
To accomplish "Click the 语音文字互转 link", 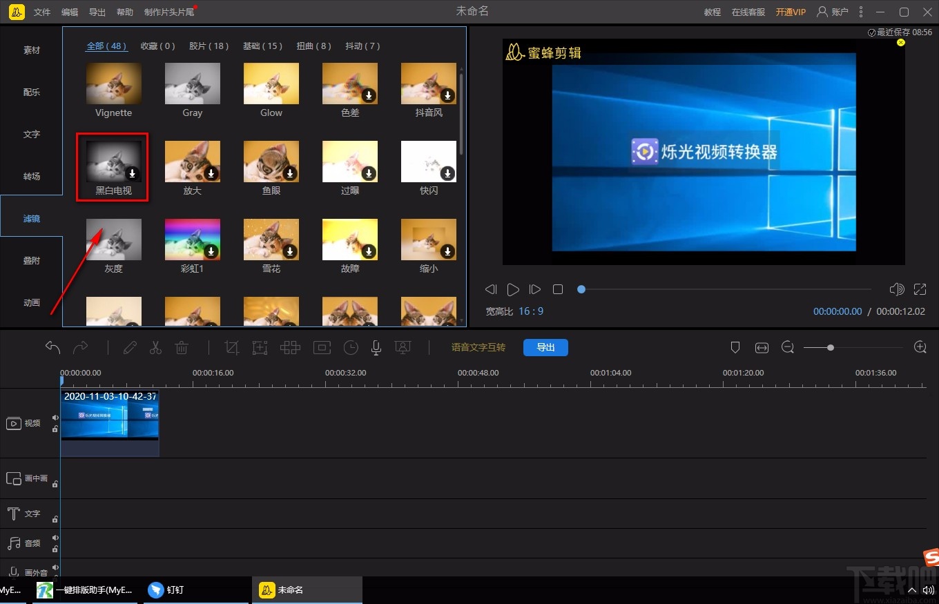I will pyautogui.click(x=478, y=347).
